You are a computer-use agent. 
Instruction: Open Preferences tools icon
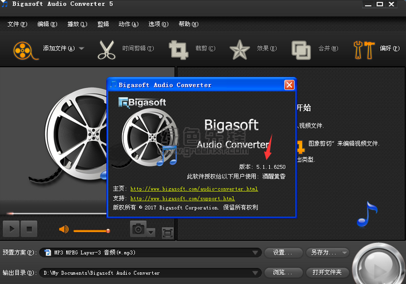coord(364,49)
